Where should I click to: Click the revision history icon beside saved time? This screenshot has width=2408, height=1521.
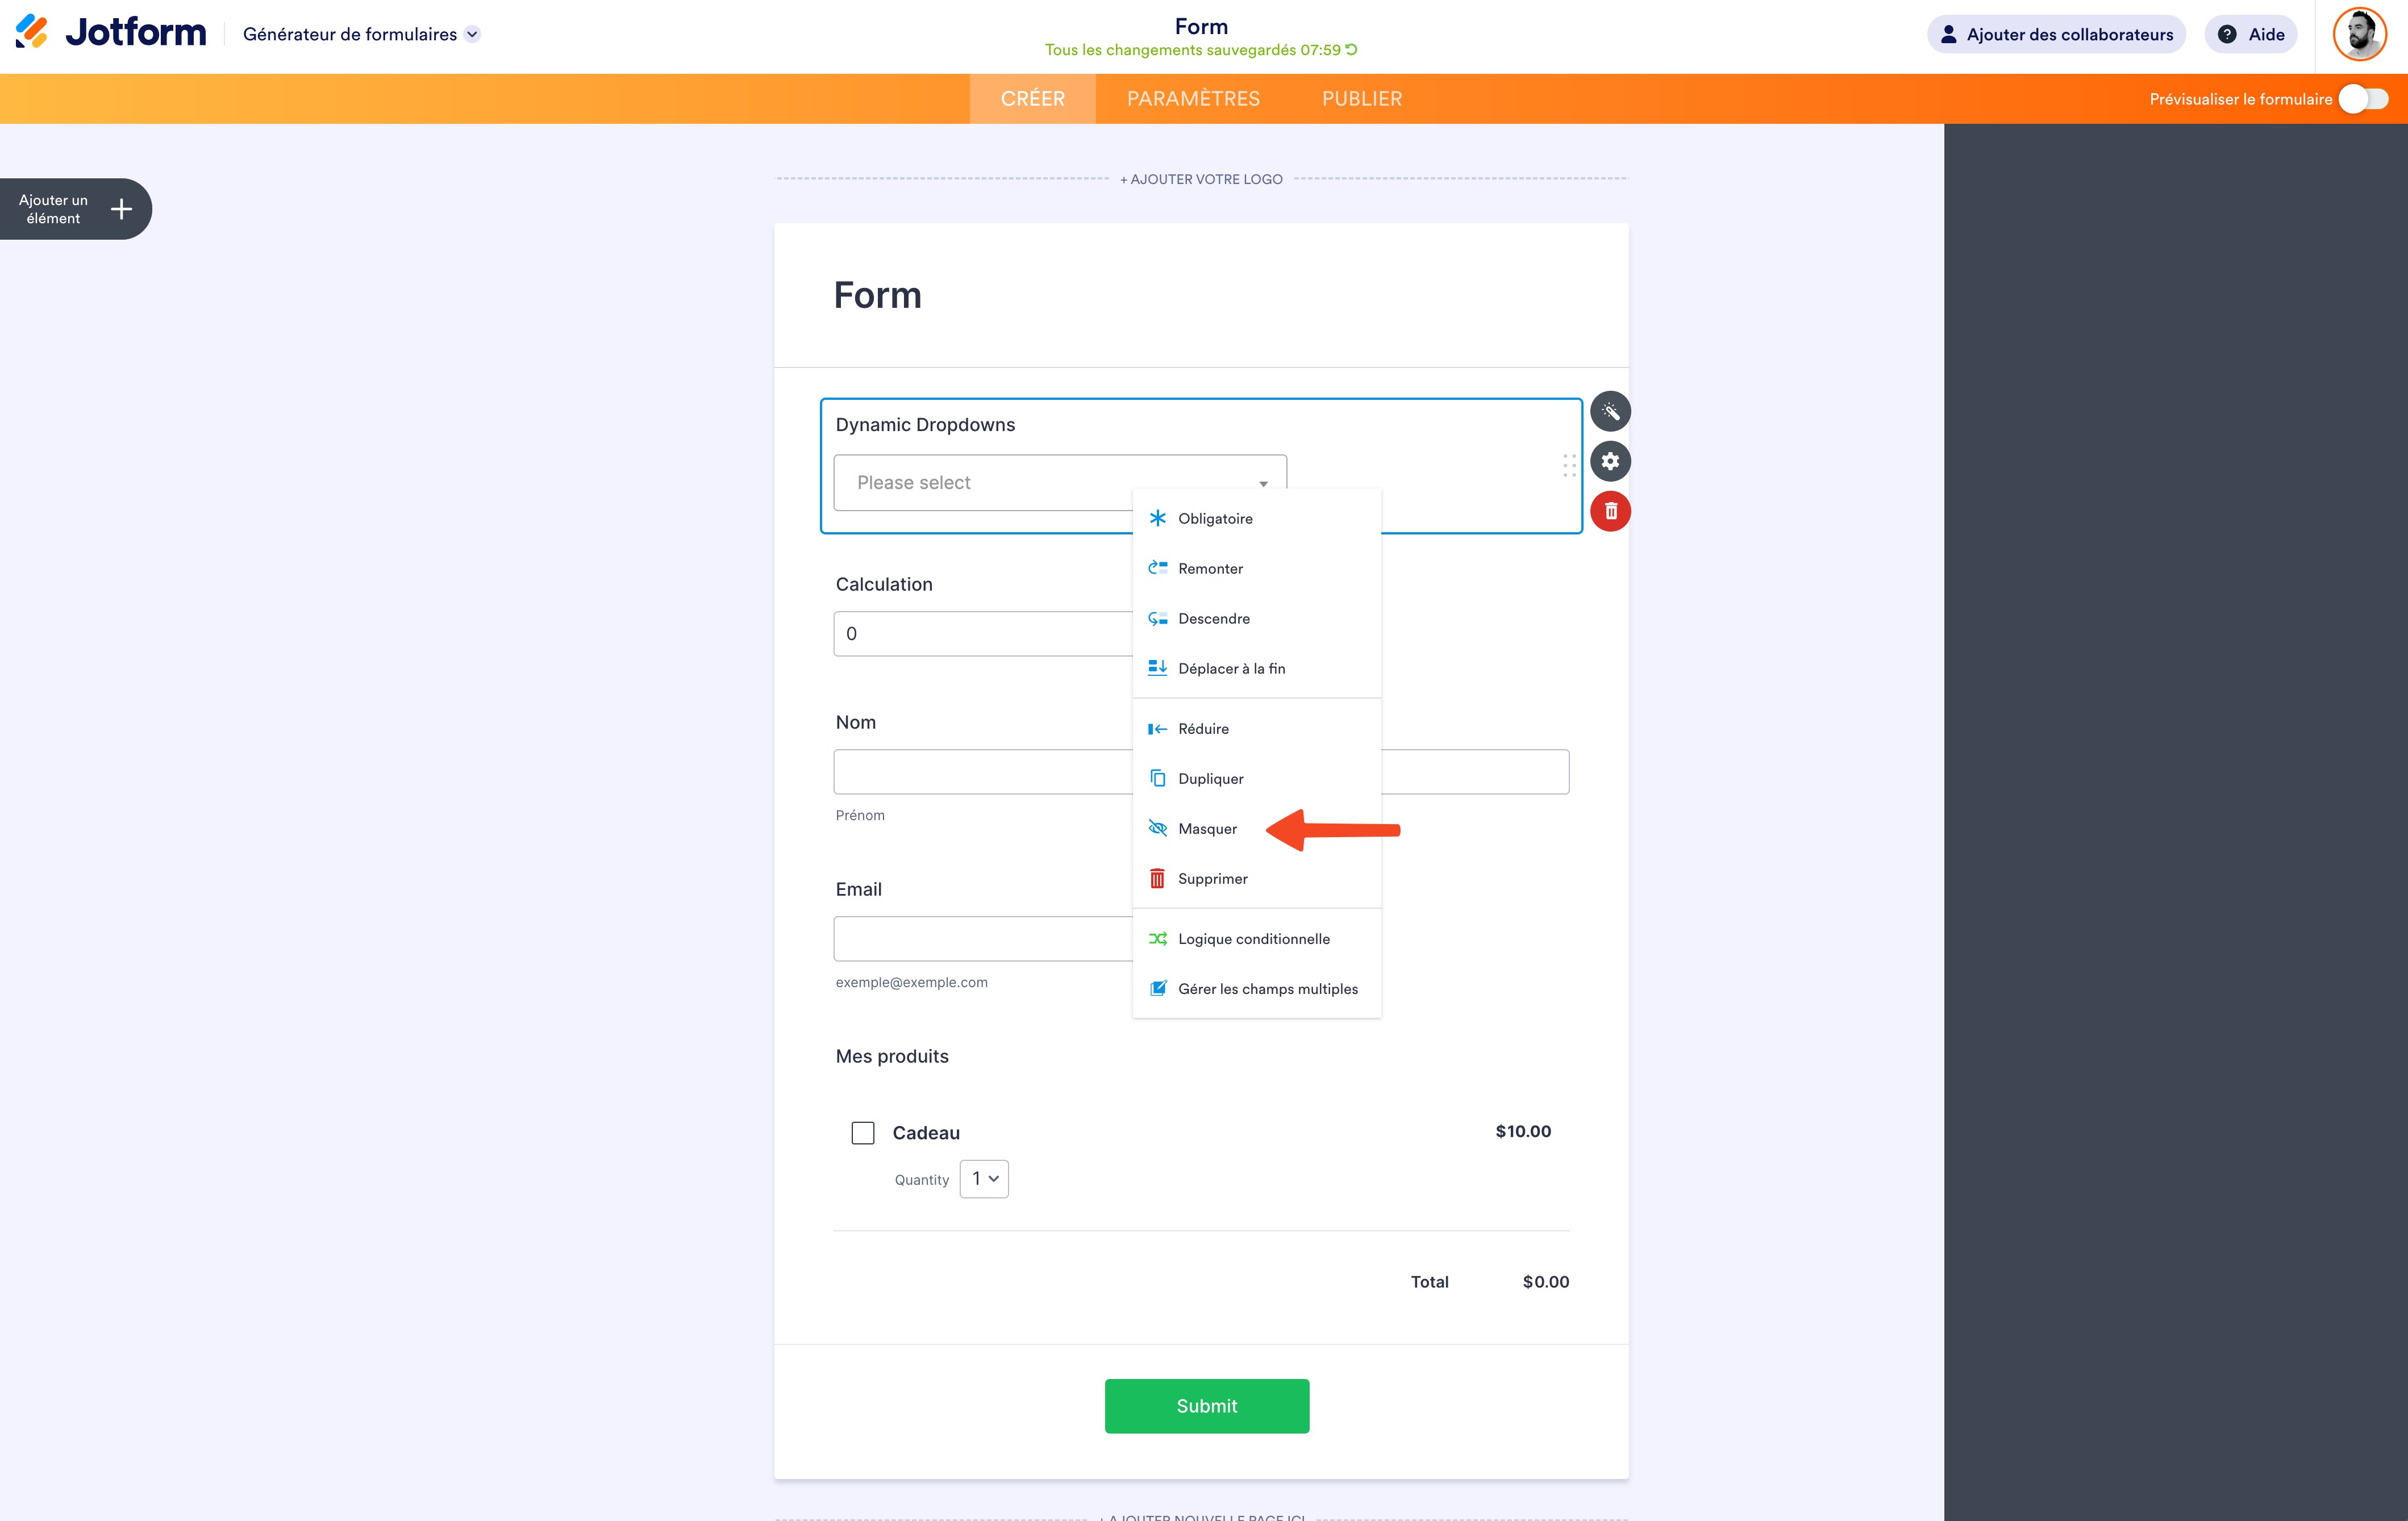1352,50
